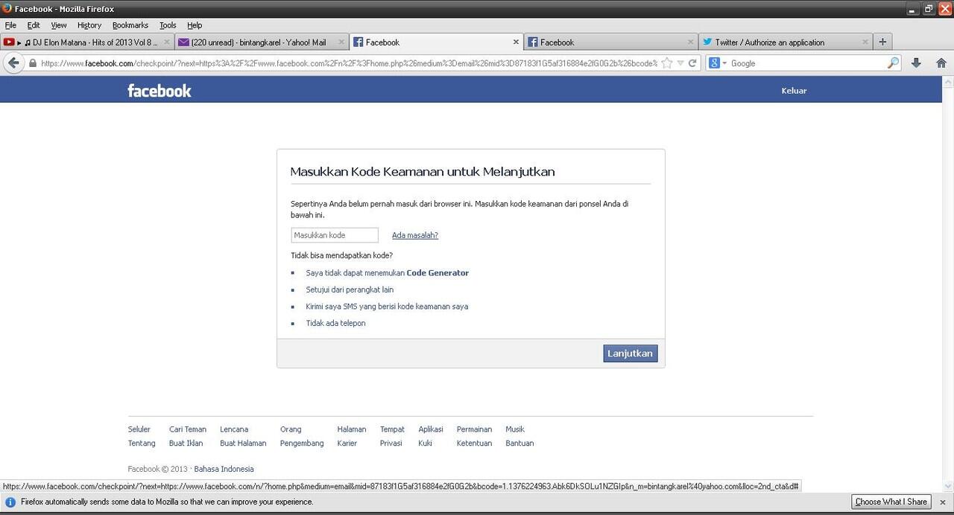Click the padlock site identity icon

32,63
